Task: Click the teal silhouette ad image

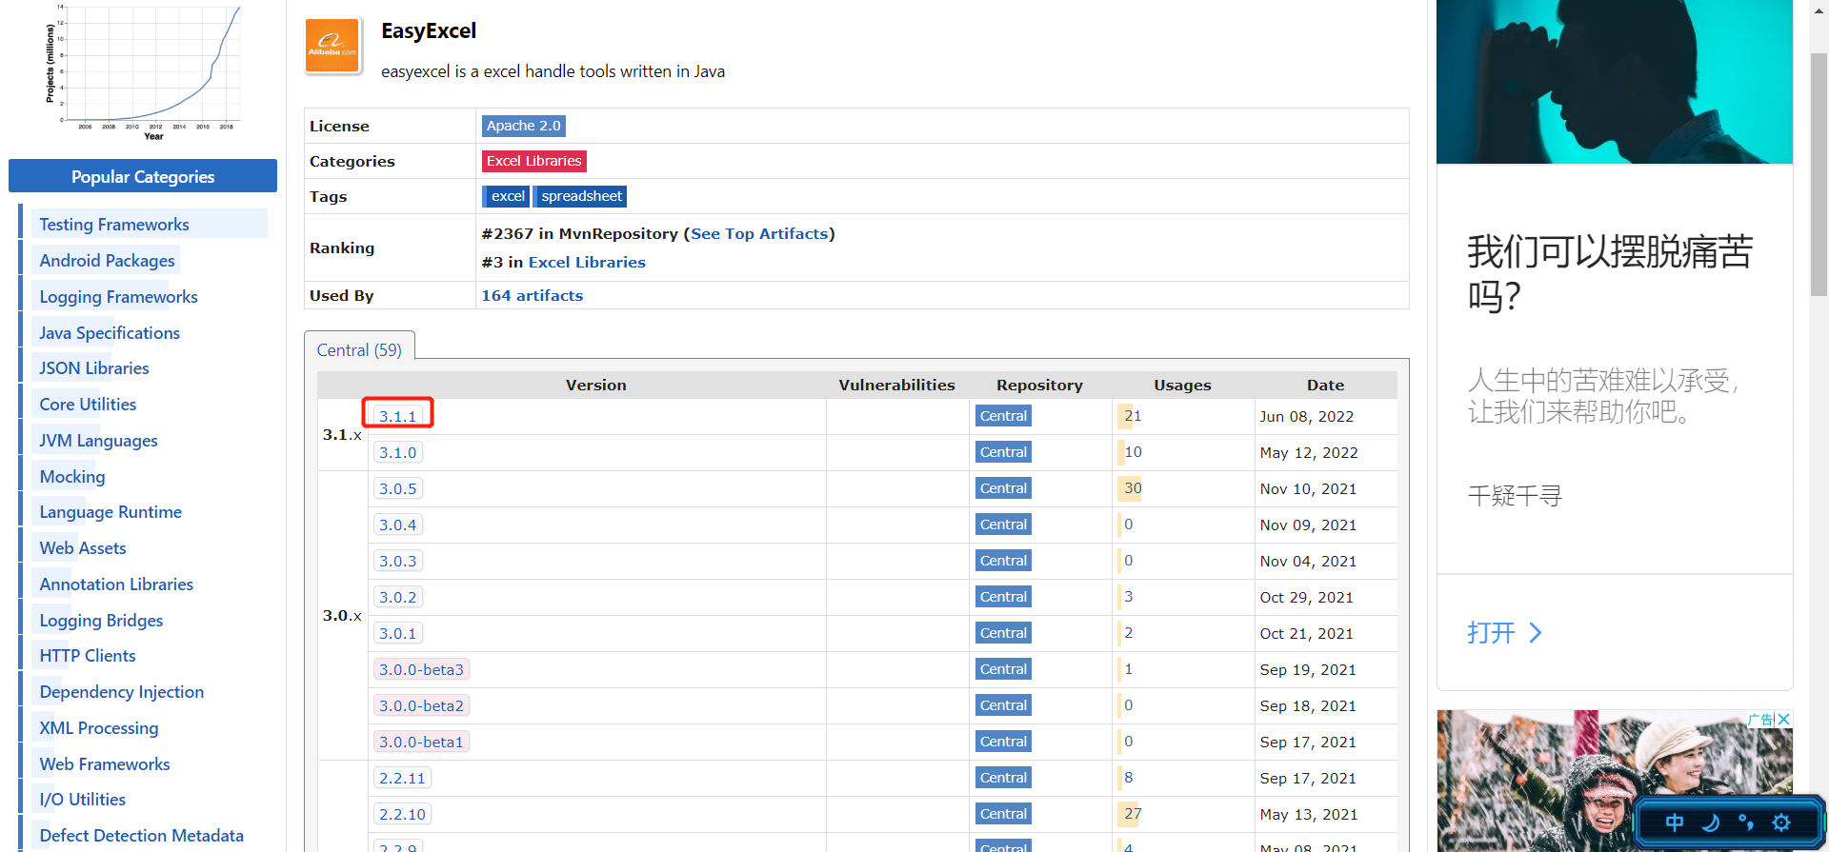Action: [1615, 82]
